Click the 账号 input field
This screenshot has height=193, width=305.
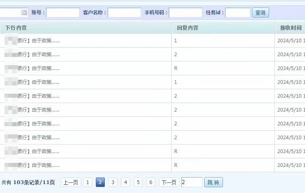click(x=62, y=13)
